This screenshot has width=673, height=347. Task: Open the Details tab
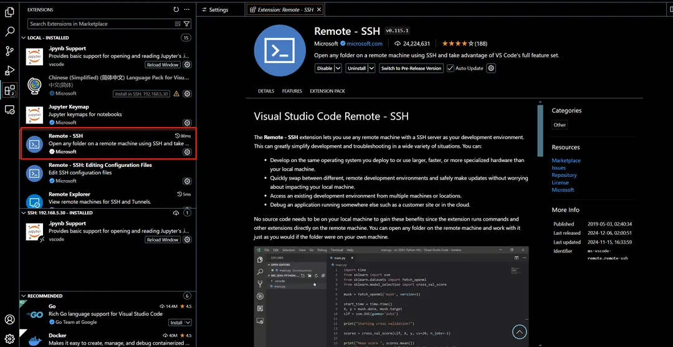point(266,91)
